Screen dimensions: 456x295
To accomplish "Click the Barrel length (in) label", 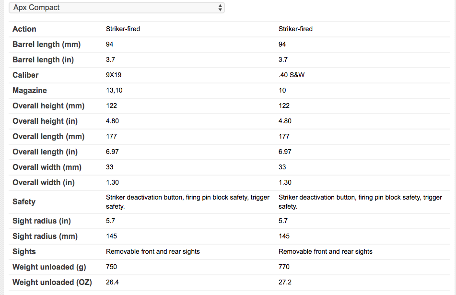I will (x=43, y=59).
